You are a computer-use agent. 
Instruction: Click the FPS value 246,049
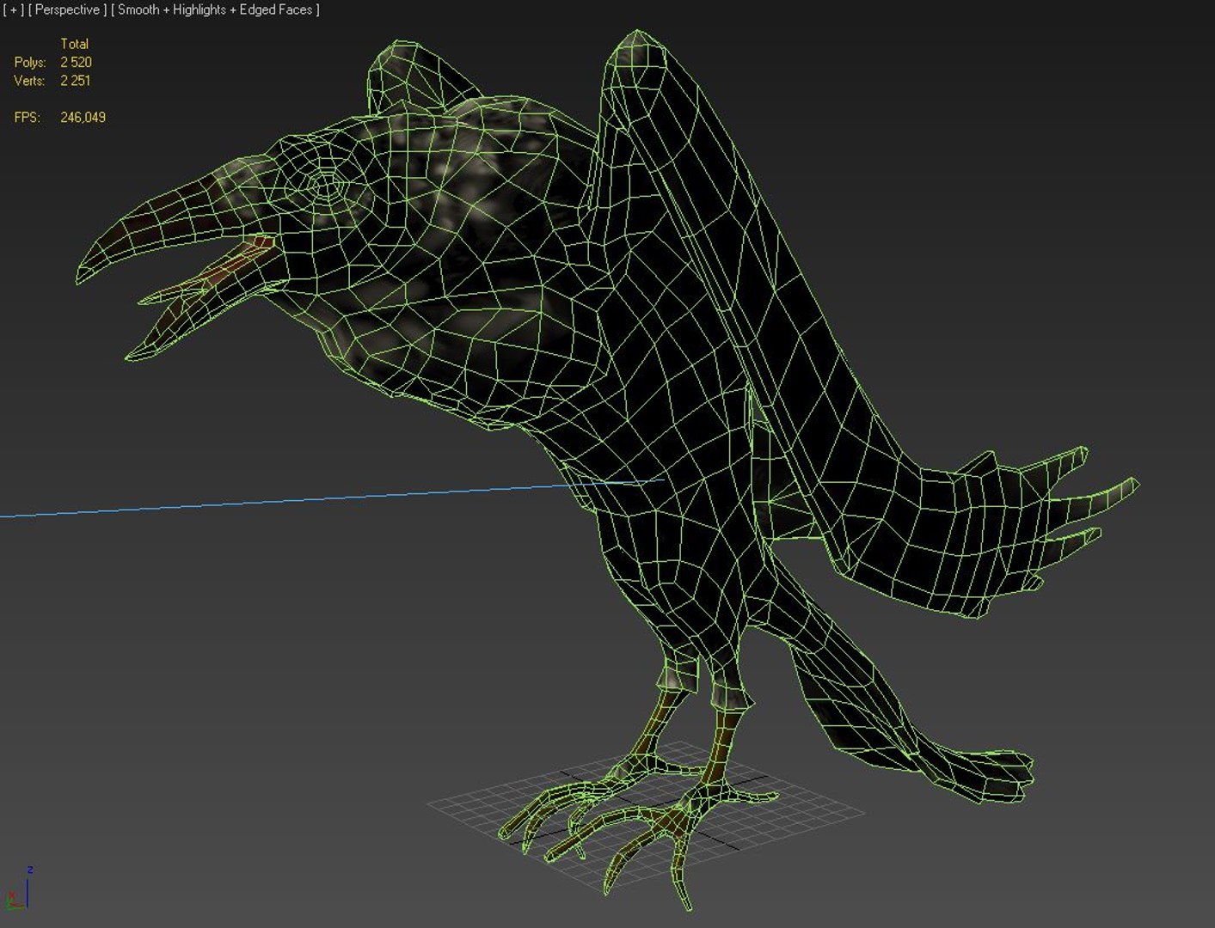[x=83, y=118]
